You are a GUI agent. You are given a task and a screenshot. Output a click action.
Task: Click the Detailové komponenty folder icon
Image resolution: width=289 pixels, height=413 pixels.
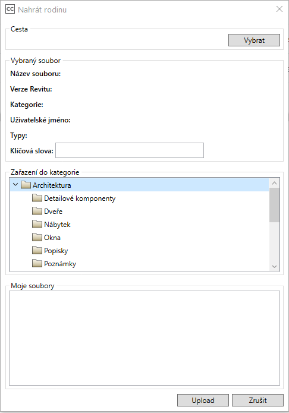[x=37, y=198]
